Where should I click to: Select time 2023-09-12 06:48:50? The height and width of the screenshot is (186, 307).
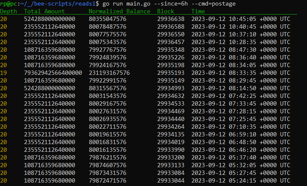click(224, 142)
